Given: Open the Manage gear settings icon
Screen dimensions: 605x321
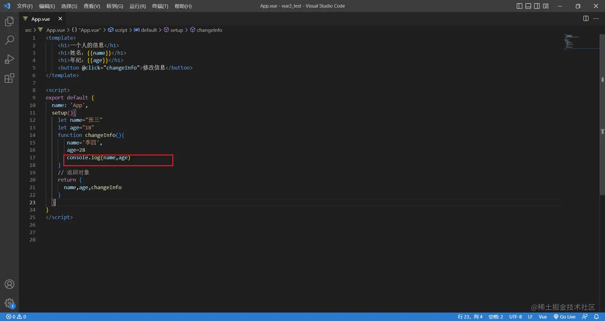Looking at the screenshot, I should 9,303.
